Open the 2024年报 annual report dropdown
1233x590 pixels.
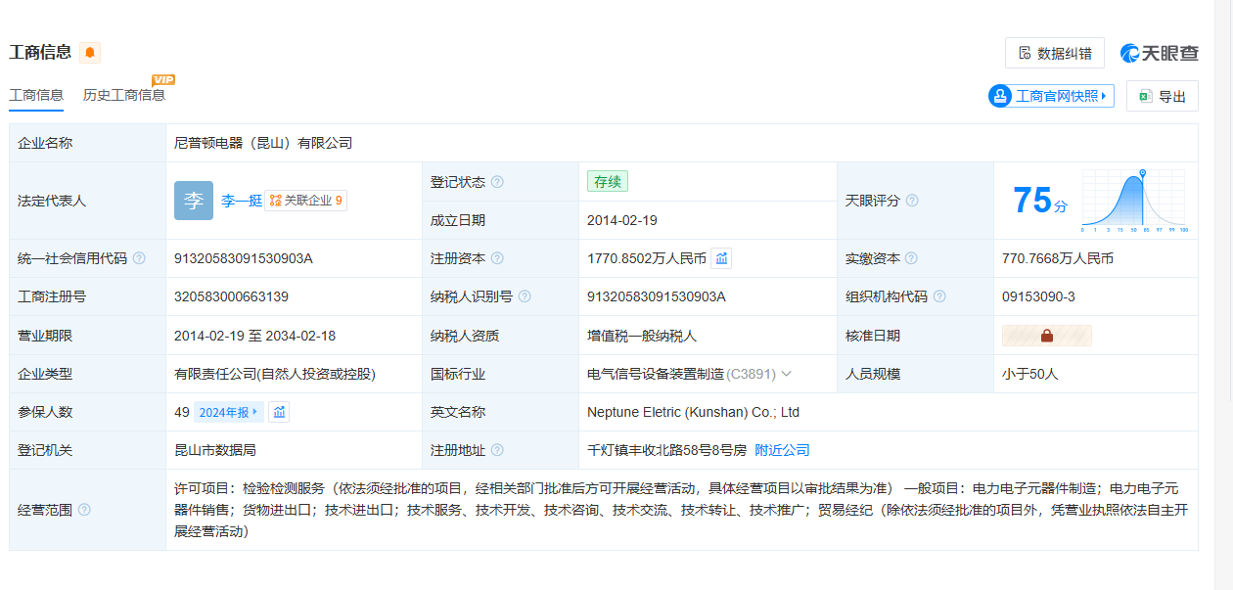point(229,412)
